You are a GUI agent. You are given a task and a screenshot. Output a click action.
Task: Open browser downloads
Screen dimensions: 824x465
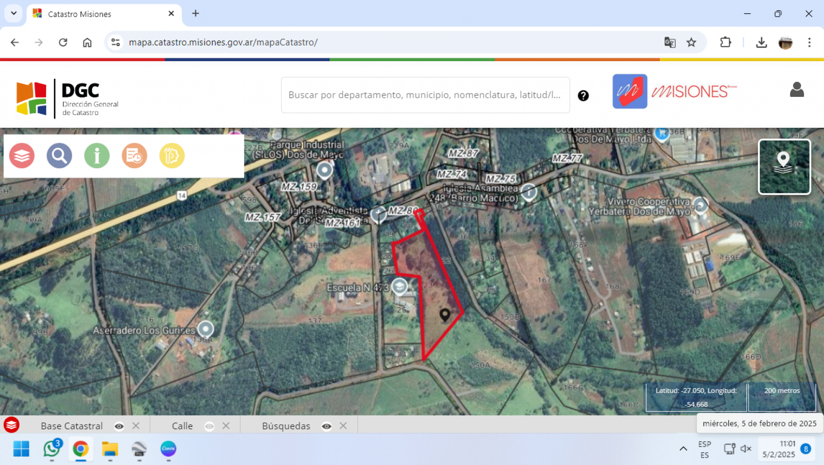pos(761,43)
